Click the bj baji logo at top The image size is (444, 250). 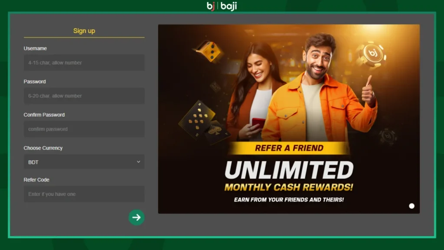coord(222,6)
